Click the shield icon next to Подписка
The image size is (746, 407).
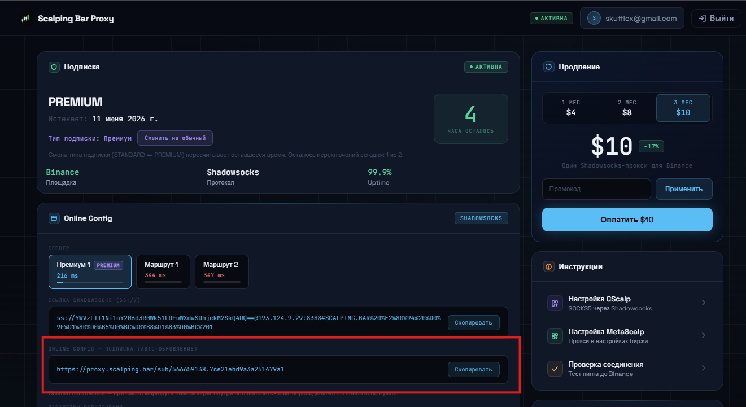54,67
